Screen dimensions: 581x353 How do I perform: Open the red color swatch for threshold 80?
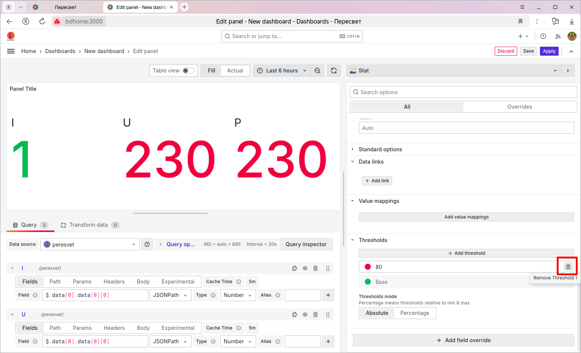(368, 267)
